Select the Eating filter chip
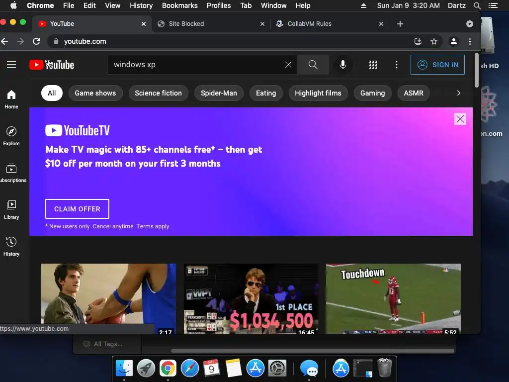This screenshot has width=509, height=382. [266, 93]
